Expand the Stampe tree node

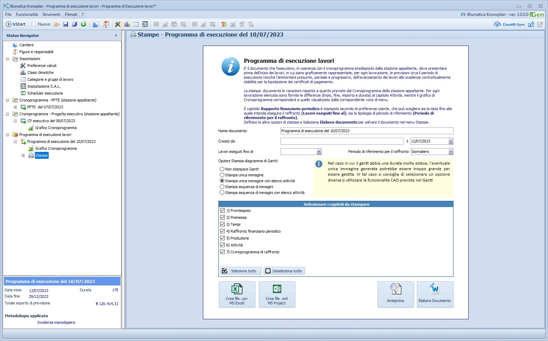click(23, 156)
